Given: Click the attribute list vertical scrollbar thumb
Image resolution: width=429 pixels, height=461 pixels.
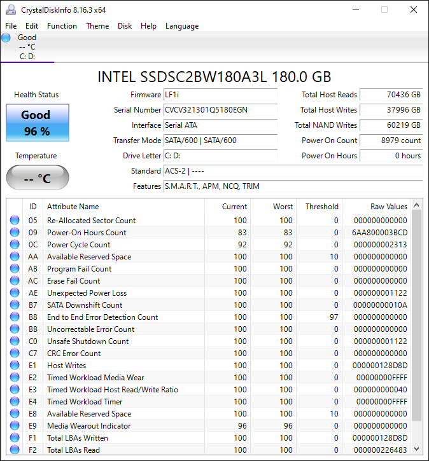Looking at the screenshot, I should [x=416, y=315].
